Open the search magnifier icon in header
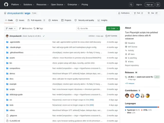Image resolution: width=164 pixels, height=123 pixels. (x=131, y=5)
